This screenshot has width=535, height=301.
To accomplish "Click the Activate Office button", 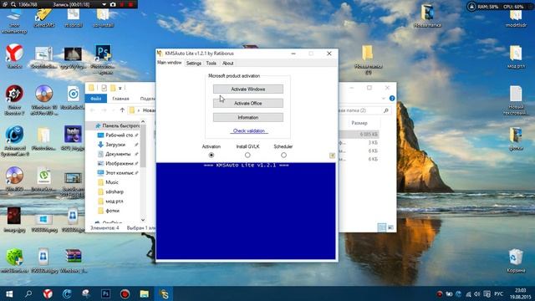I will tap(248, 103).
